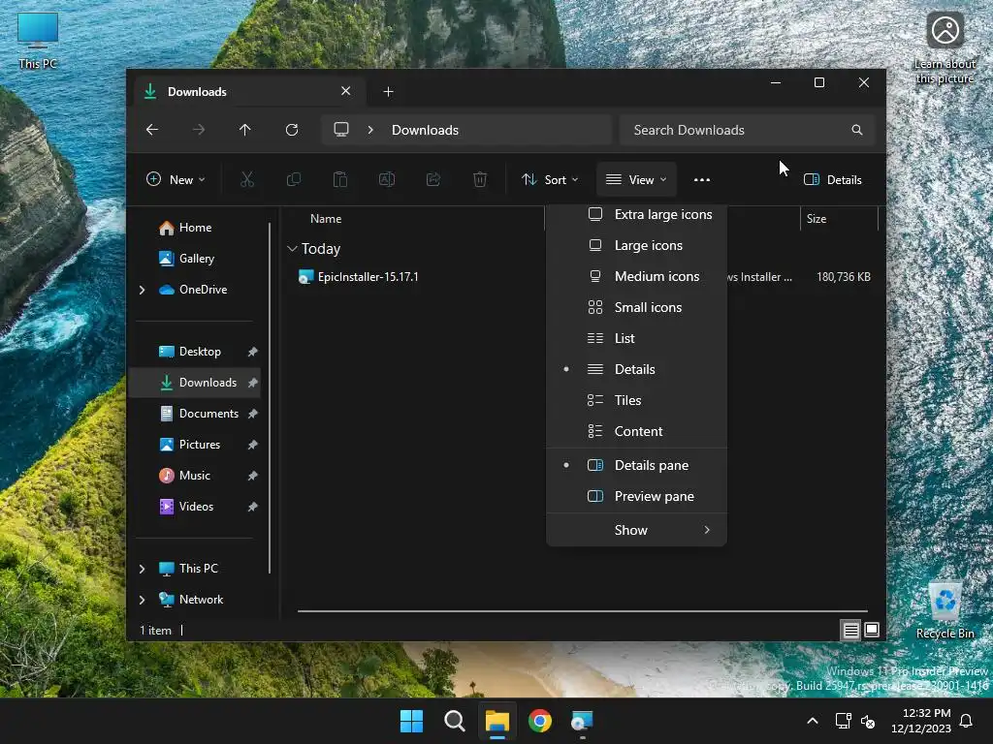Select the EpicInstaller-15.17.1 file

368,277
